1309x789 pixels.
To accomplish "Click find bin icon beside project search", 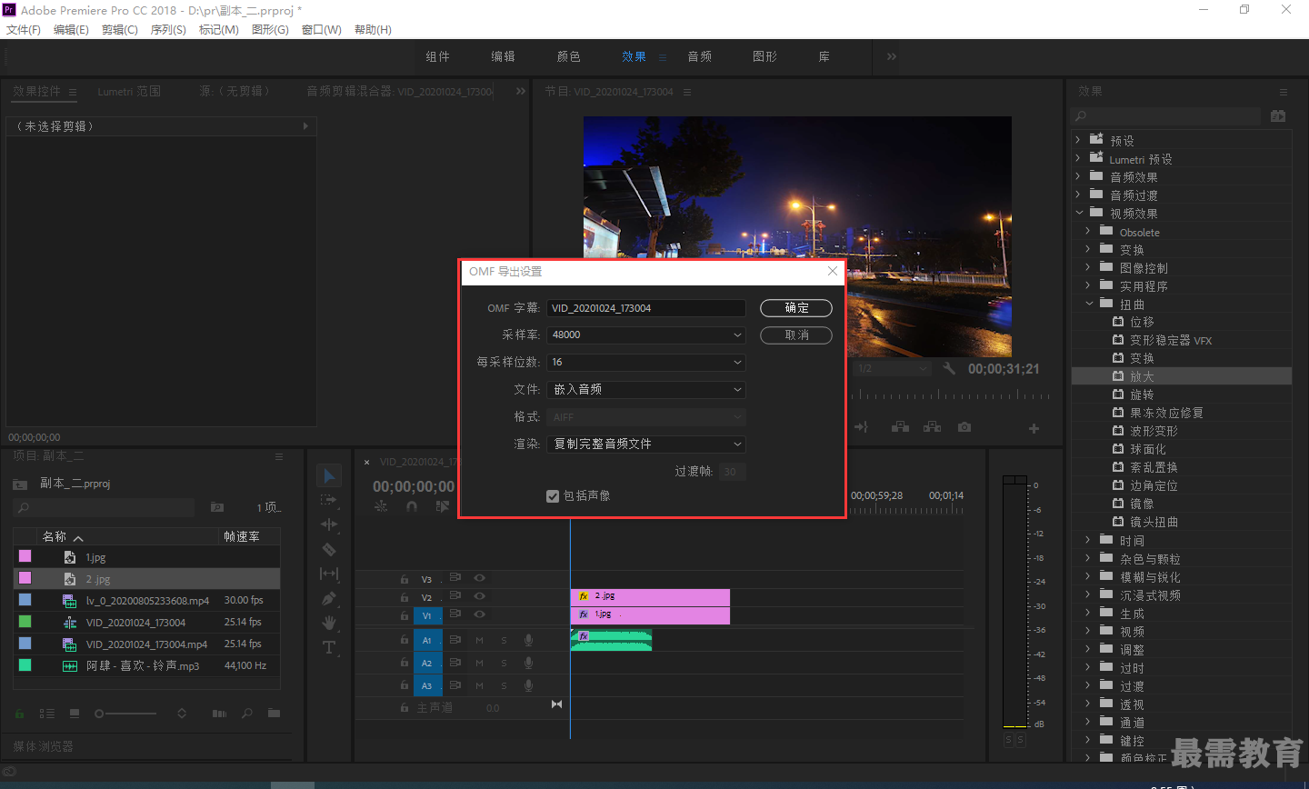I will pos(217,507).
